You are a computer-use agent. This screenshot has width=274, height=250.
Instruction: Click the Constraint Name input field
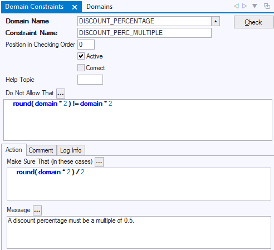coord(144,33)
